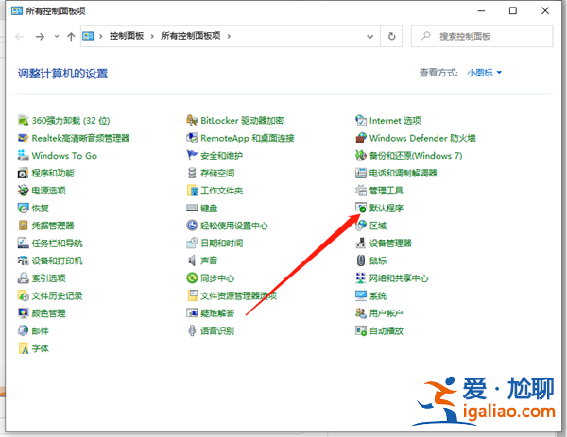This screenshot has height=437, width=567.
Task: Open the 鼠标 icon
Action: coord(361,261)
